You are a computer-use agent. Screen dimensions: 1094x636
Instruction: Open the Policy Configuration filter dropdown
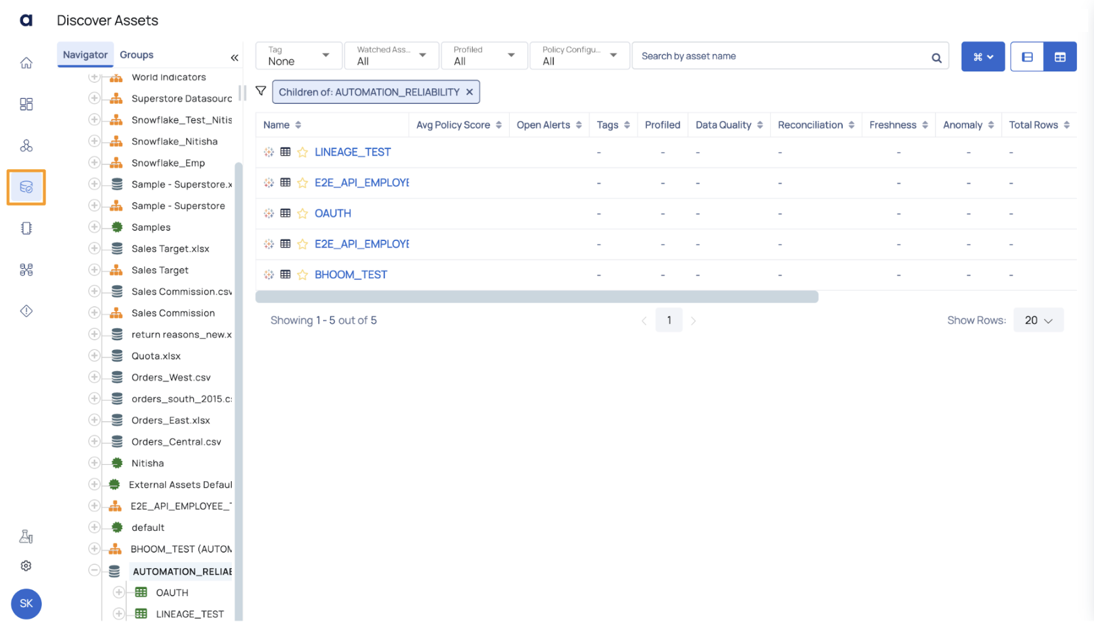(x=580, y=56)
